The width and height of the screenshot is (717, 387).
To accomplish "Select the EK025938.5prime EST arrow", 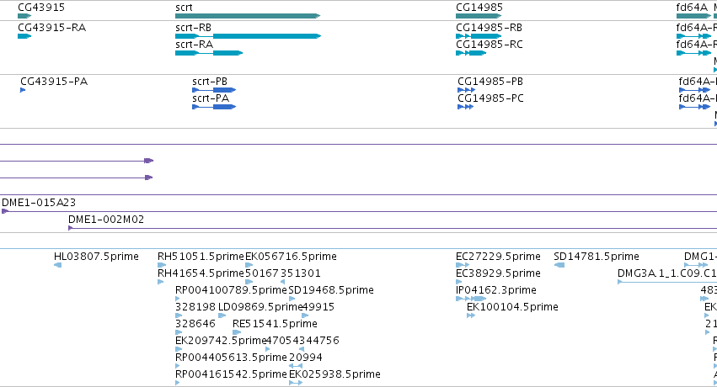I will 296,383.
